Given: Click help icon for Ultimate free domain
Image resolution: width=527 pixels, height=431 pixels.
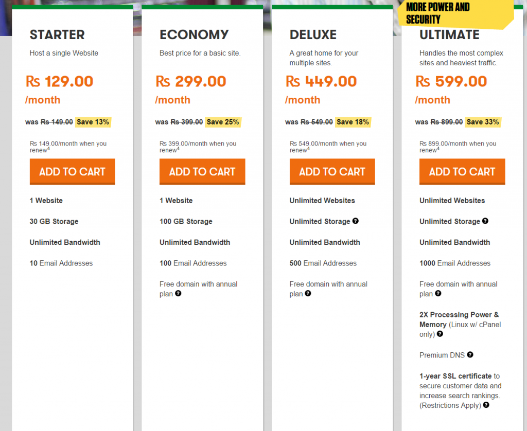Looking at the screenshot, I should (x=438, y=294).
